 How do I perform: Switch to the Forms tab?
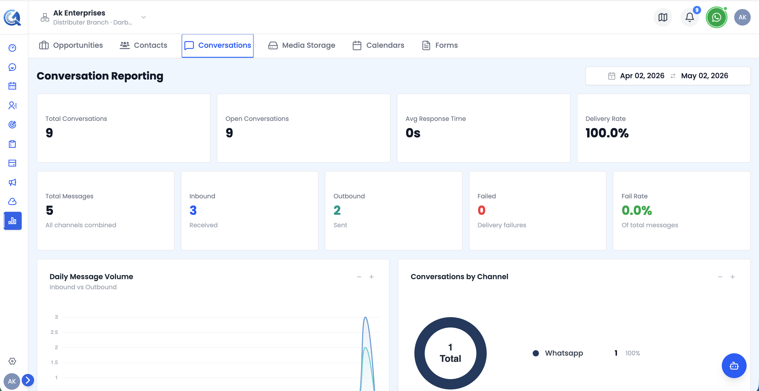(x=440, y=45)
